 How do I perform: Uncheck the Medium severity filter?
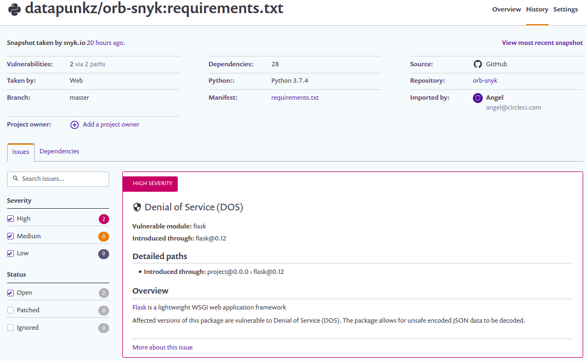tap(10, 236)
